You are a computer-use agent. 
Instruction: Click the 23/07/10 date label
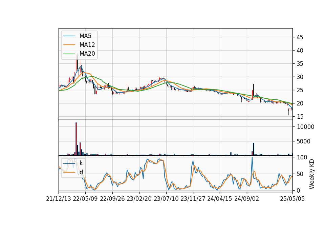point(166,199)
